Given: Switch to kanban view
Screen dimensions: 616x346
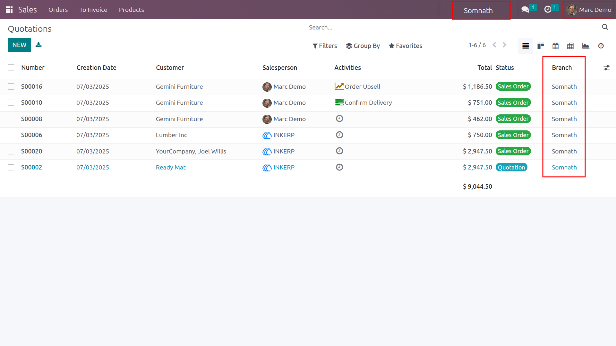Looking at the screenshot, I should 541,46.
